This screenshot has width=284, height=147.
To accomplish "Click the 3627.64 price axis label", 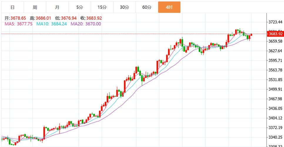I will [275, 51].
